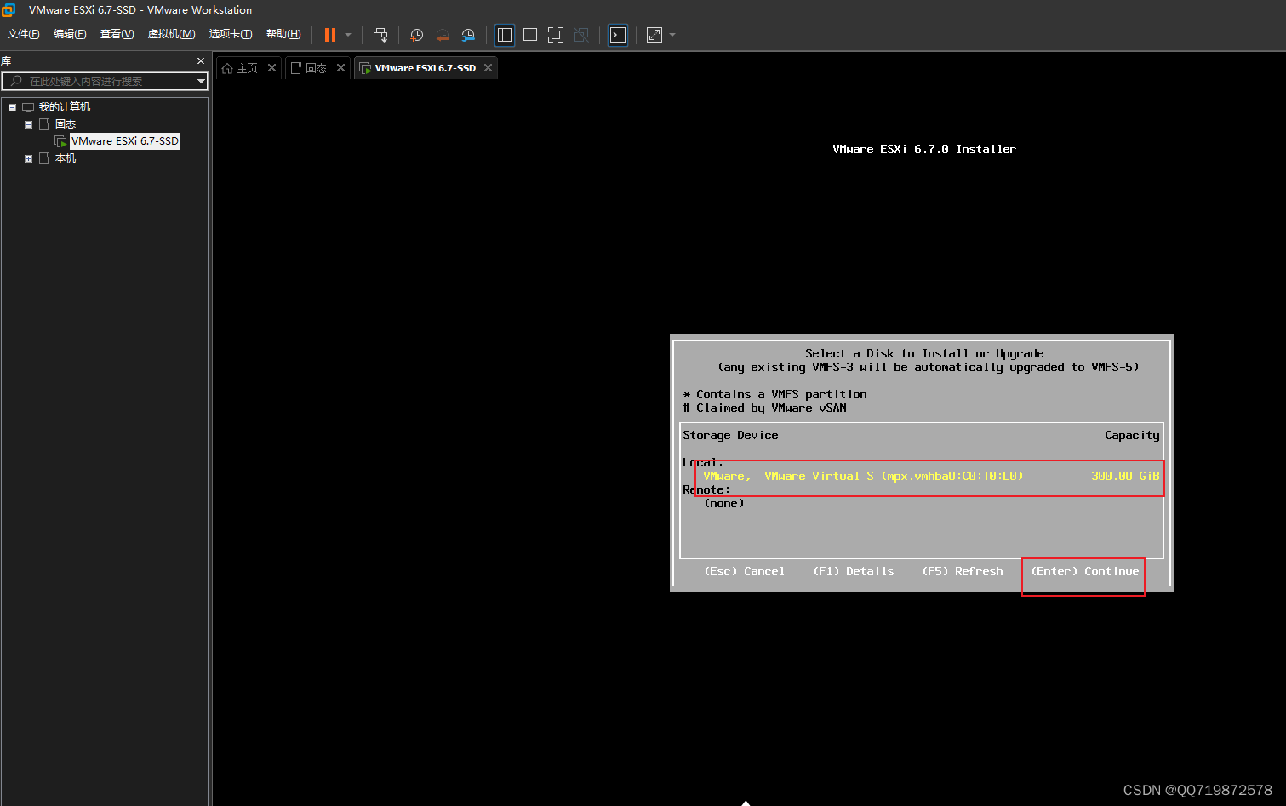Viewport: 1286px width, 806px height.
Task: Open the console view icon
Action: coord(618,35)
